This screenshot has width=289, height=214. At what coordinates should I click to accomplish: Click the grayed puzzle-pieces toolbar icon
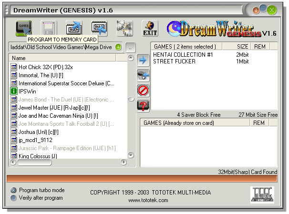(124, 28)
